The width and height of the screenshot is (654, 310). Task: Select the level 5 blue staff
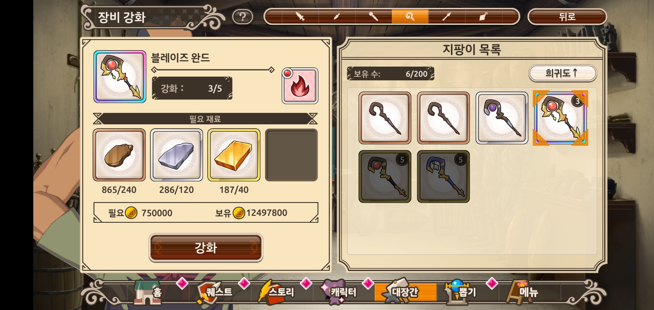(x=443, y=176)
